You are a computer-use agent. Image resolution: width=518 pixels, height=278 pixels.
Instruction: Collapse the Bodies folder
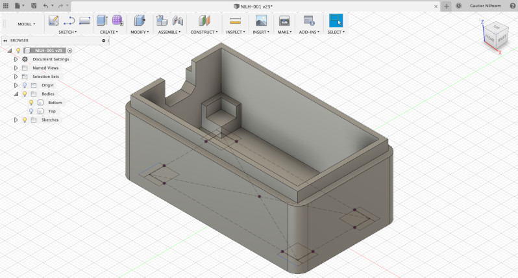16,94
